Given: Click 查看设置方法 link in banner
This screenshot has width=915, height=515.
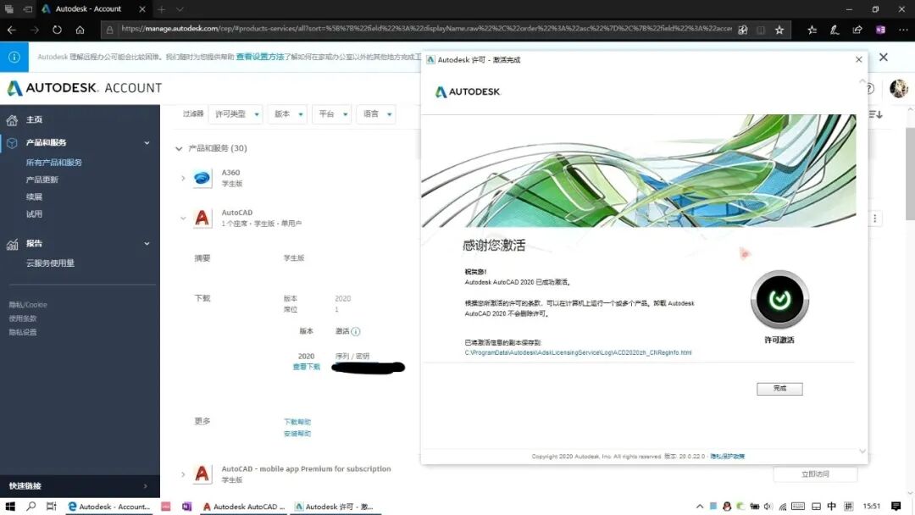Looking at the screenshot, I should tap(260, 57).
